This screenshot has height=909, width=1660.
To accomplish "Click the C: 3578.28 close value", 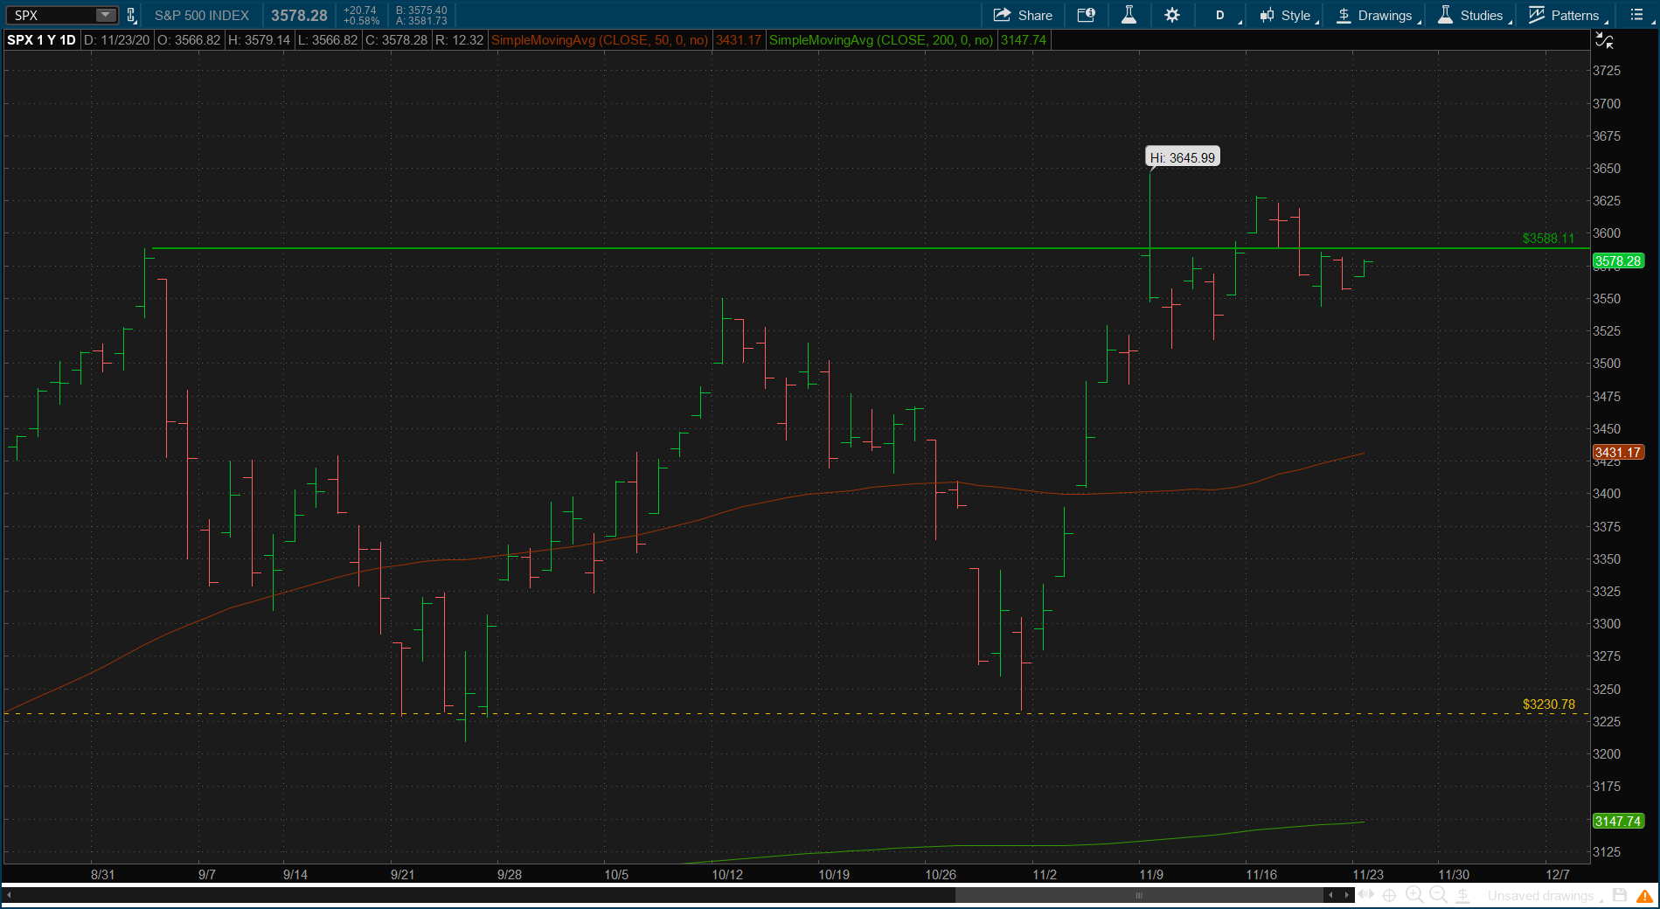I will [x=397, y=40].
